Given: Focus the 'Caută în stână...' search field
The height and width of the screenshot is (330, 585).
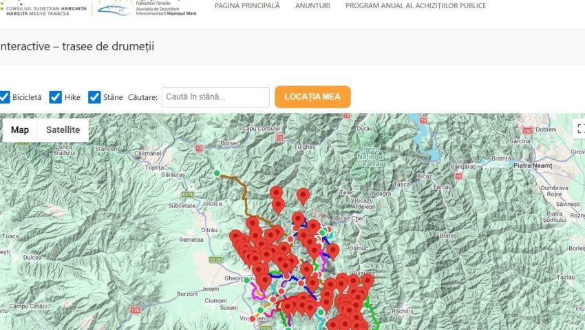Looking at the screenshot, I should (x=215, y=97).
